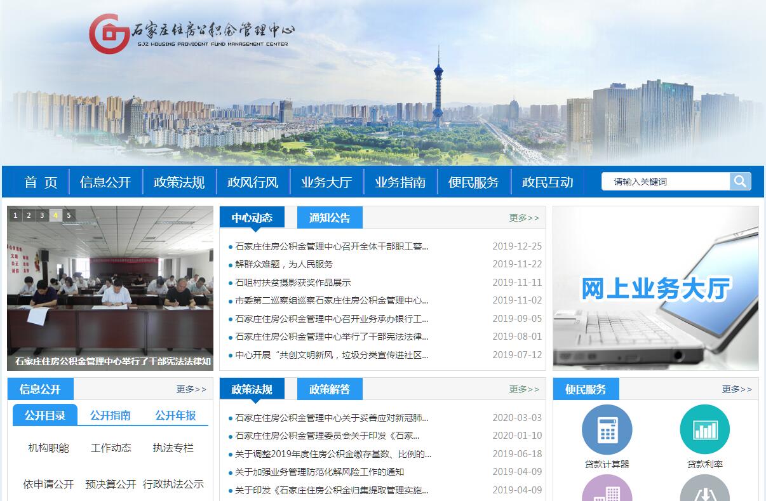This screenshot has width=766, height=501.
Task: Click 更多>> in the 中心动态 panel
Action: coord(524,218)
